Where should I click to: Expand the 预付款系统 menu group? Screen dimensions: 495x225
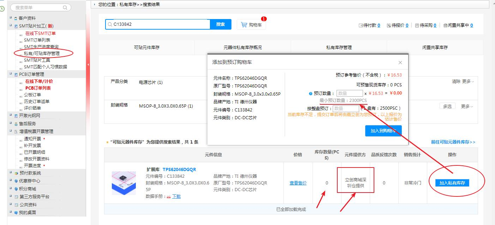[x=11, y=173]
